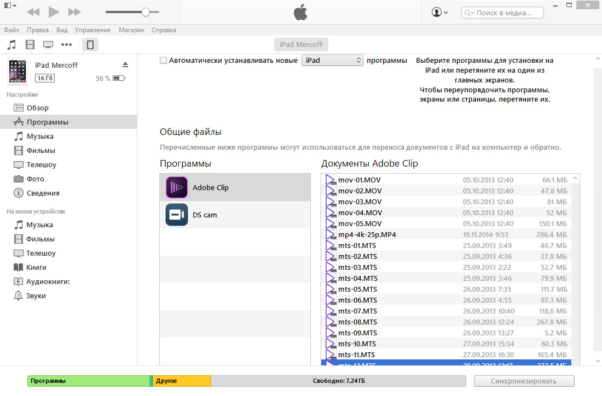Open the Вид menu
The image size is (602, 396).
click(x=62, y=30)
